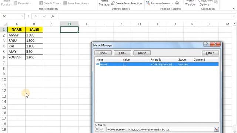The height and width of the screenshot is (133, 237).
Task: Click the Name Box showing D1
Action: (11, 16)
